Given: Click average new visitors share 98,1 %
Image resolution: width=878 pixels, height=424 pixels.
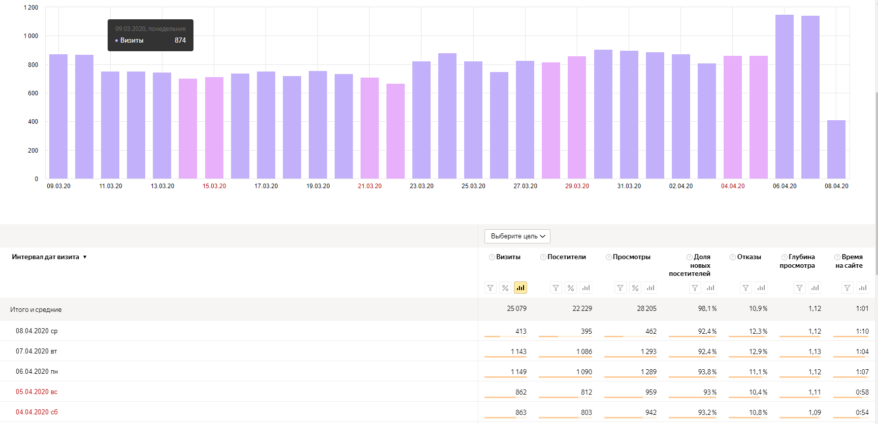Looking at the screenshot, I should click(707, 308).
